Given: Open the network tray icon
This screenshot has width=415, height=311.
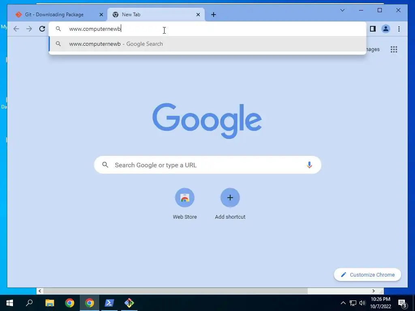Looking at the screenshot, I should click(353, 303).
